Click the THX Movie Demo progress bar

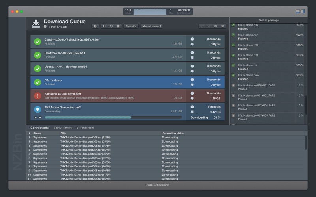[113, 117]
